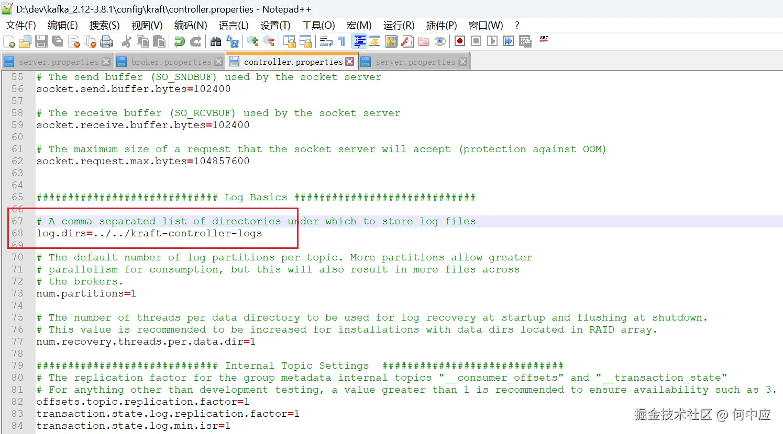Viewport: 783px width, 434px height.
Task: Save the current file using the Save icon
Action: click(41, 41)
